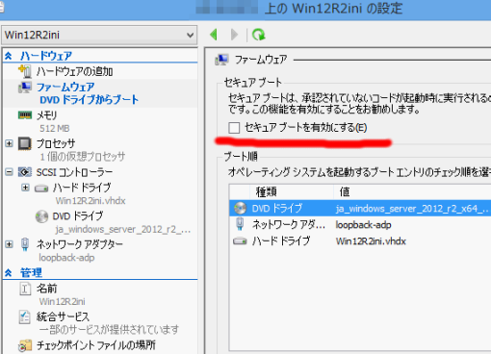The width and height of the screenshot is (491, 354).
Task: Click ja_windows_server_2012_r2_... under DVD ドライブ in tree
Action: pyautogui.click(x=123, y=229)
